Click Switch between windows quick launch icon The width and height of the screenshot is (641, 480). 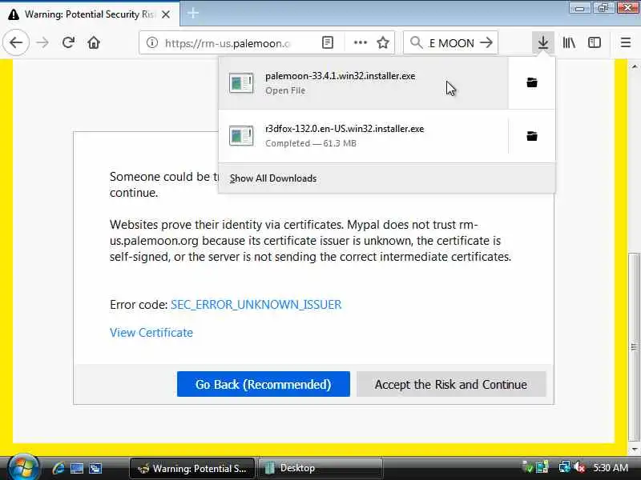point(95,468)
